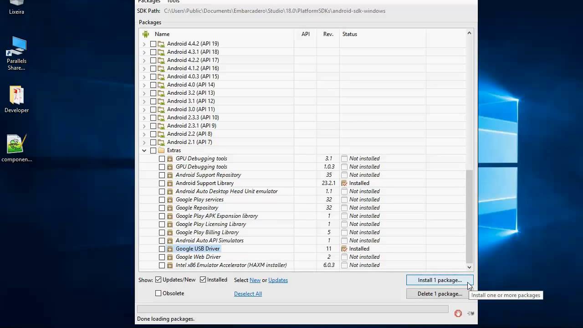Click the Delete 1 package button
Screen dimensions: 583x328
[x=440, y=294]
